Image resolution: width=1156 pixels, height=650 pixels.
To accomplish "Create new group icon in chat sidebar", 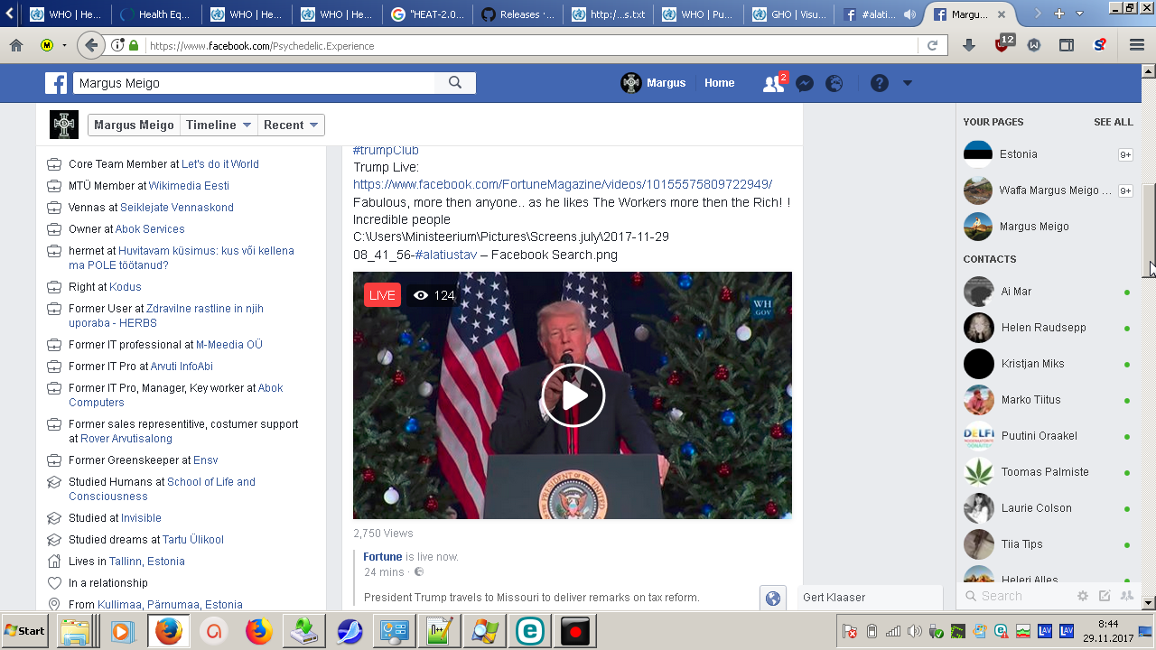I will pos(1126,596).
